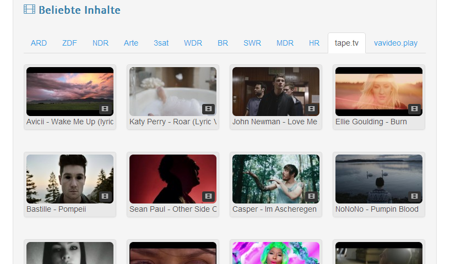Click film icon on John Newman thumbnail
This screenshot has width=450, height=264.
point(311,109)
